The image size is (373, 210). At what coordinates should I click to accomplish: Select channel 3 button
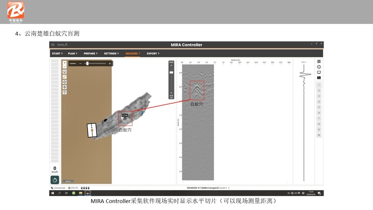[319, 96]
